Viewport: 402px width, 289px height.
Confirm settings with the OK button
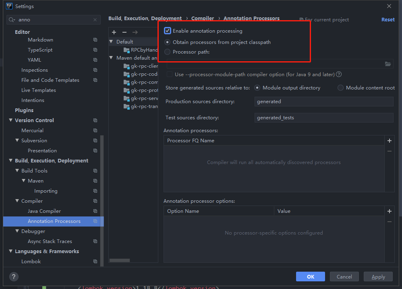tap(311, 277)
